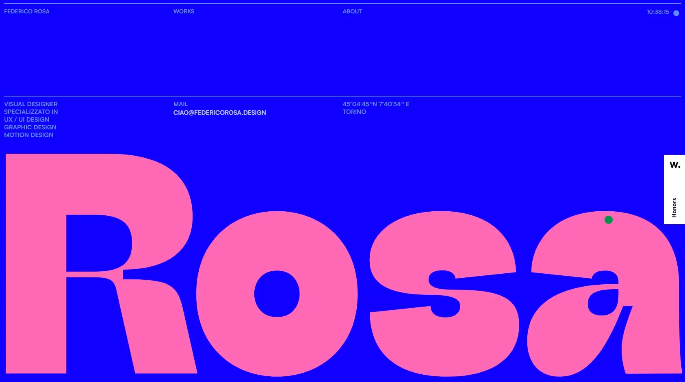
Task: Click the round dot beside the clock
Action: pos(676,13)
